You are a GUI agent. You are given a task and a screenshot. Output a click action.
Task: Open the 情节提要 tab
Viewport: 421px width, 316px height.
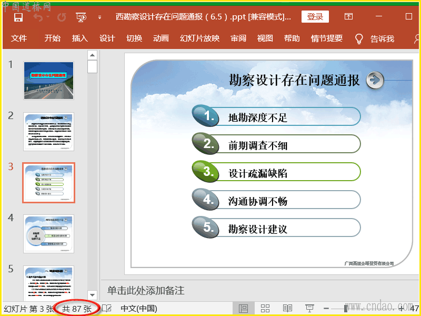pos(327,38)
